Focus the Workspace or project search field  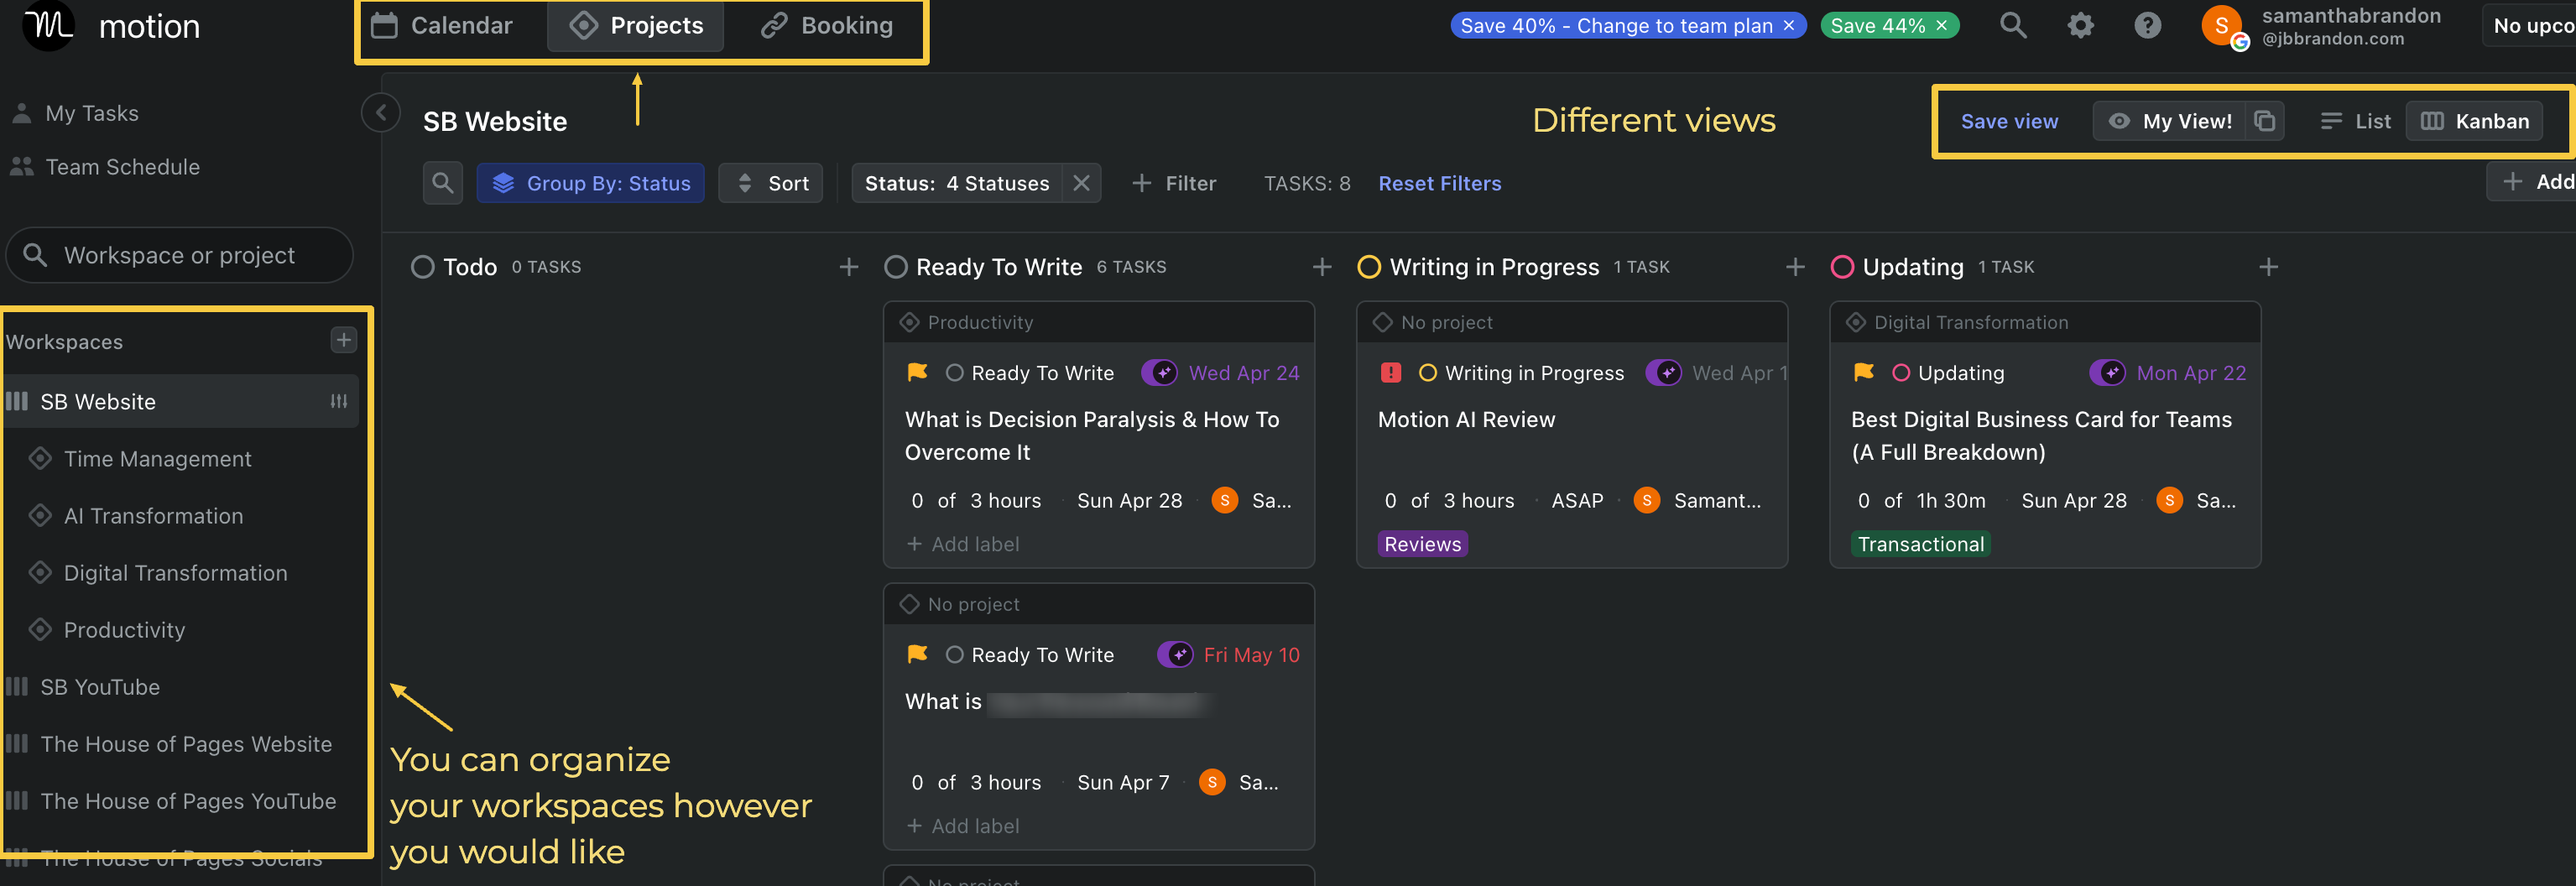tap(180, 255)
